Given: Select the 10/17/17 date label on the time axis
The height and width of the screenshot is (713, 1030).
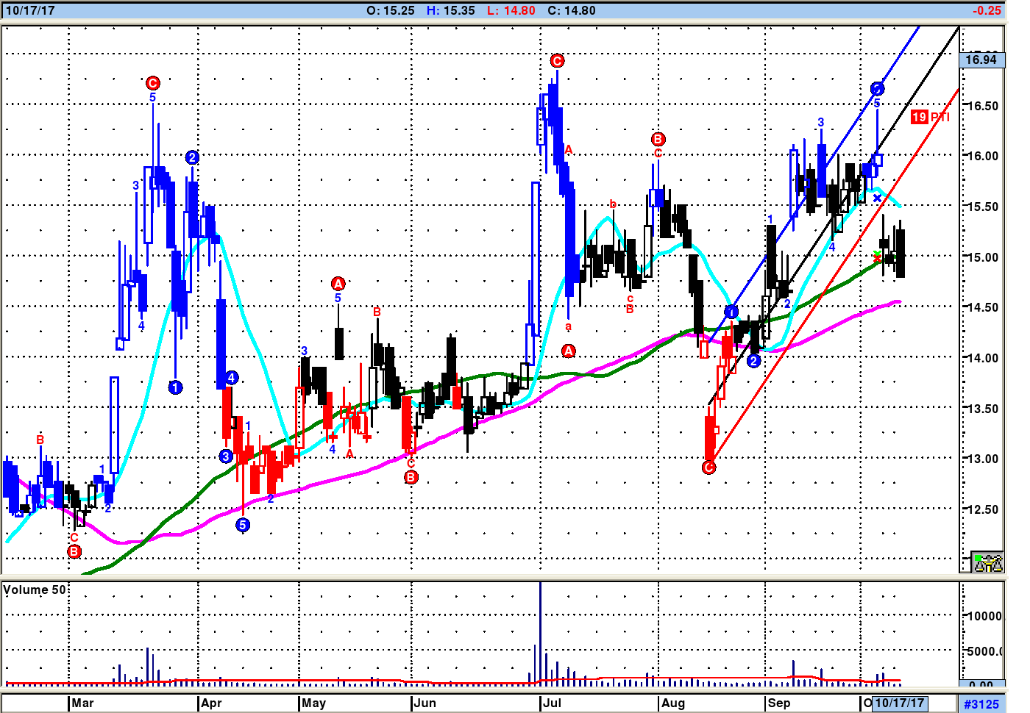Looking at the screenshot, I should pos(899,703).
